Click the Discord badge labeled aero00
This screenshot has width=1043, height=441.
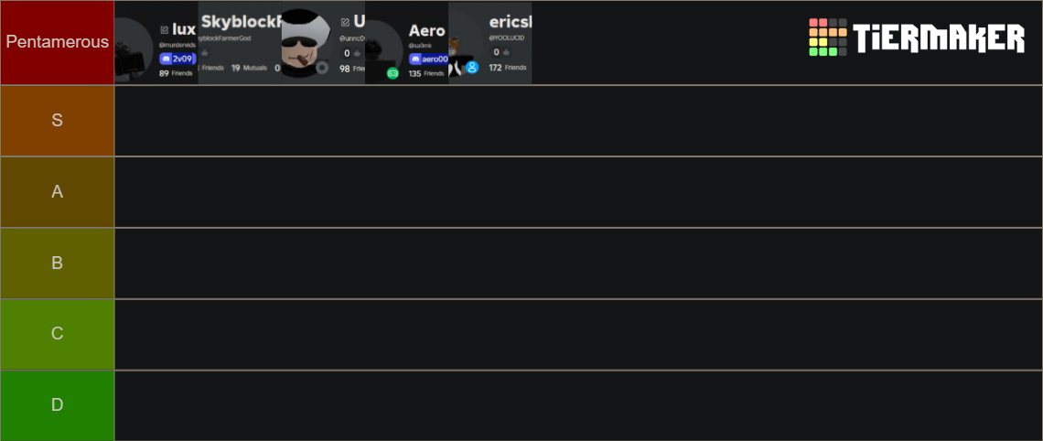click(x=428, y=59)
